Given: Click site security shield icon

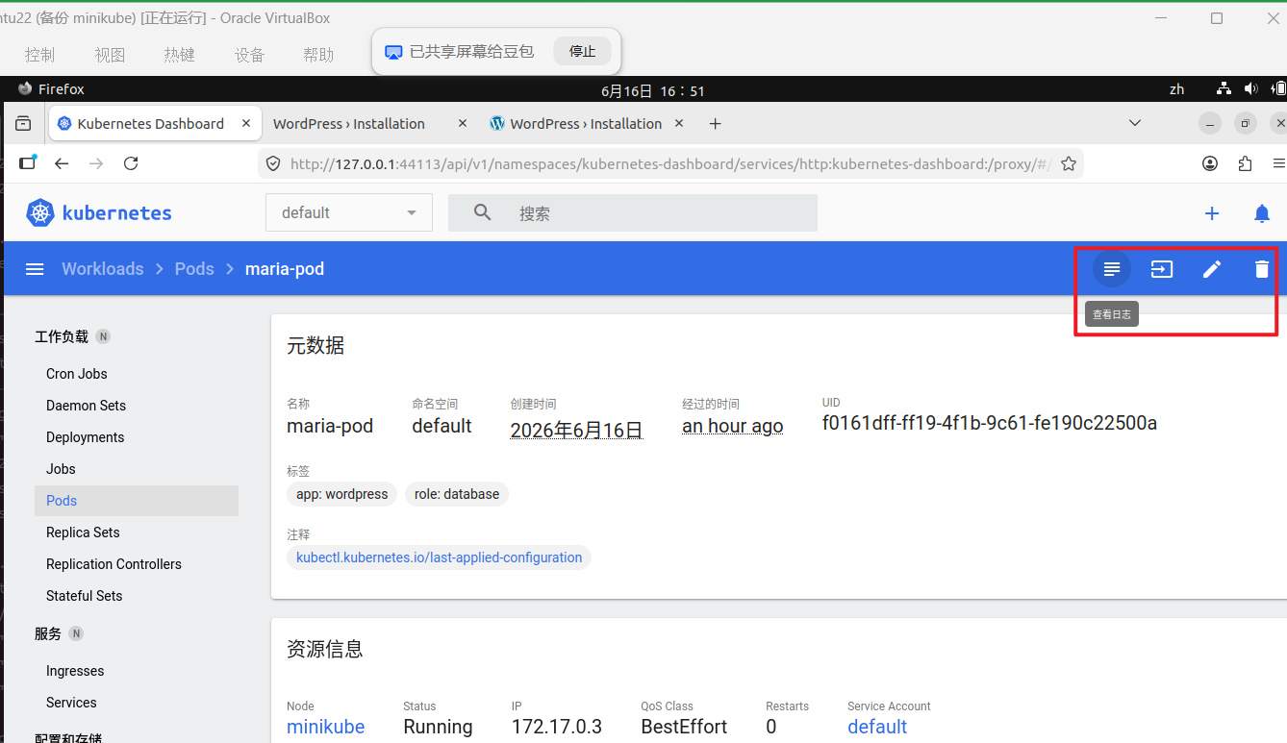Looking at the screenshot, I should [x=273, y=163].
